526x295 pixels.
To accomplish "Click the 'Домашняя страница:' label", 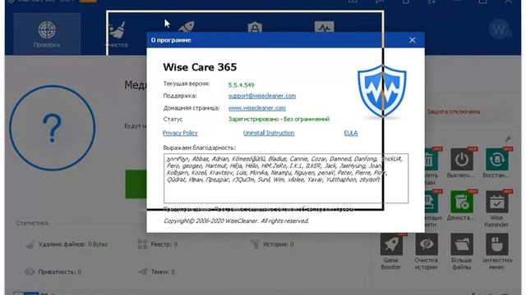I will tap(191, 108).
